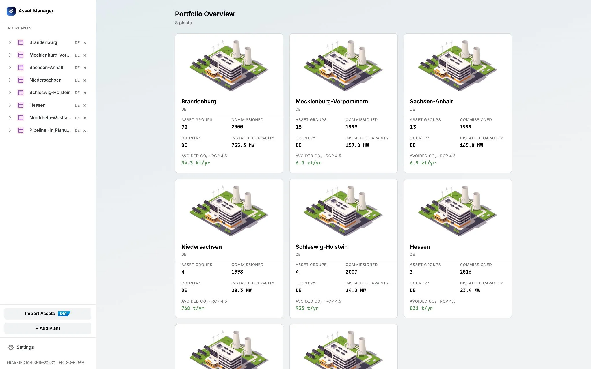Viewport: 591px width, 369px height.
Task: Click the 755.3 MW installed capacity value
Action: (243, 145)
